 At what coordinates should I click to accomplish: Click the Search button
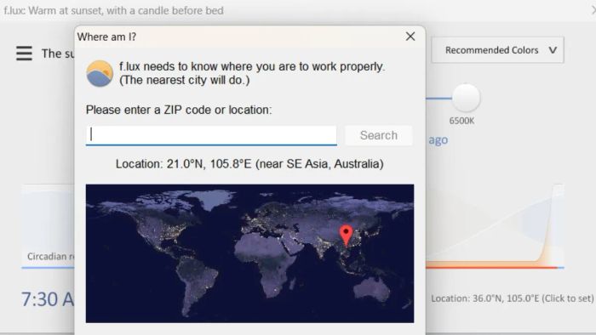[x=379, y=135]
